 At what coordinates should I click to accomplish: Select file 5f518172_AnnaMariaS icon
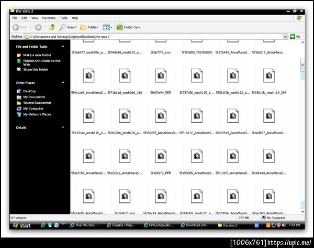197,115
